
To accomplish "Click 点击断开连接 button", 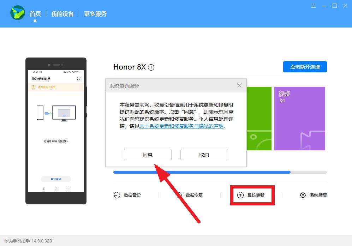I will 305,67.
